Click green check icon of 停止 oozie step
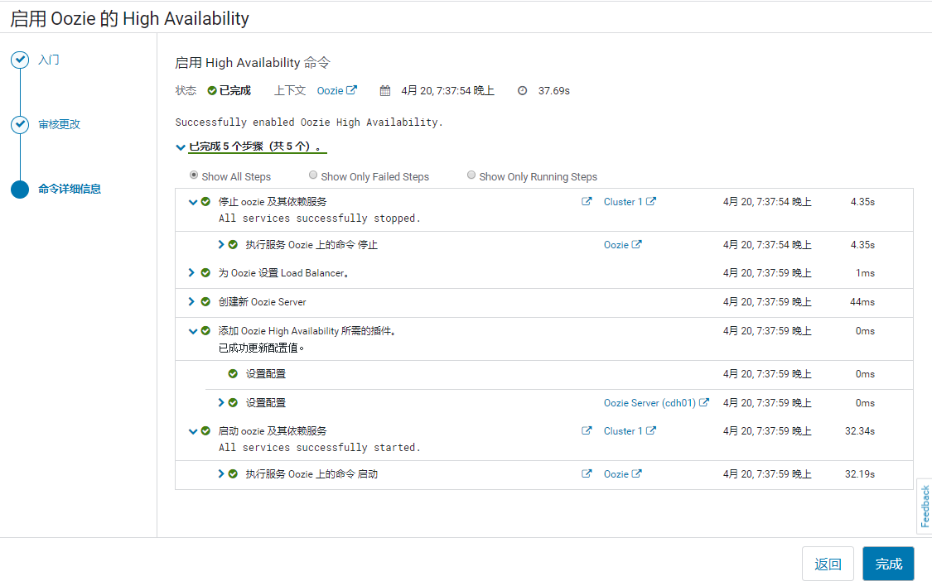Image resolution: width=932 pixels, height=586 pixels. pyautogui.click(x=205, y=202)
